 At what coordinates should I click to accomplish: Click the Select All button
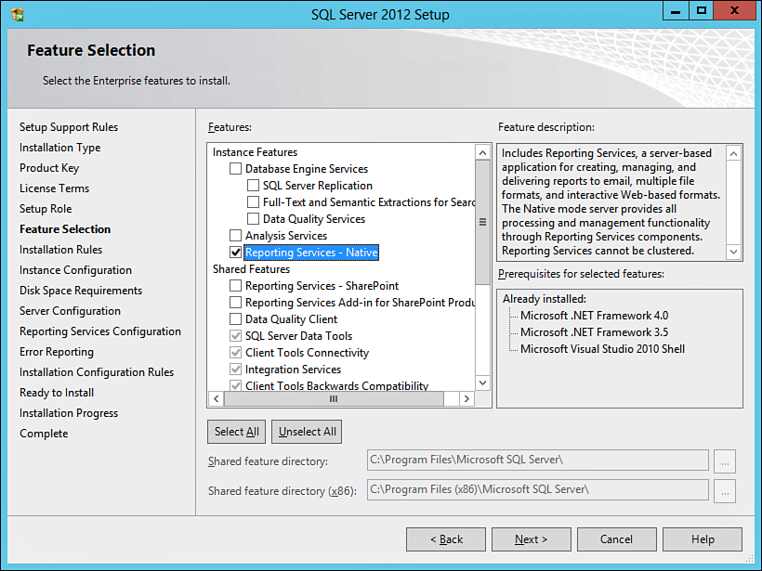236,432
